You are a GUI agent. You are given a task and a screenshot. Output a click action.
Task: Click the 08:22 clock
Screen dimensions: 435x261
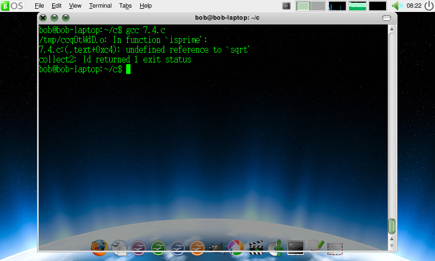[x=414, y=6]
